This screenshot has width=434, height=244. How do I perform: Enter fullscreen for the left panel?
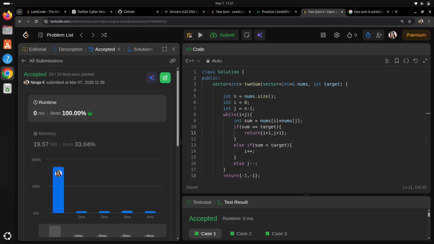(165, 49)
